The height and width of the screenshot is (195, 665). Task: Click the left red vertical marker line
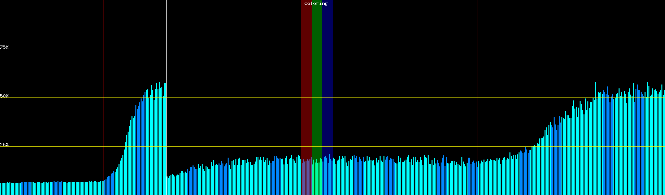point(104,65)
